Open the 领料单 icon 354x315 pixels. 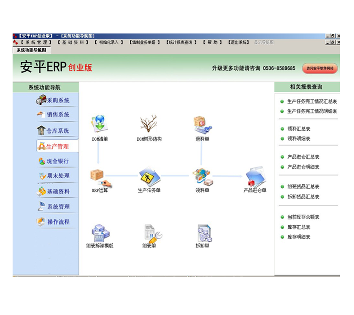point(203,177)
